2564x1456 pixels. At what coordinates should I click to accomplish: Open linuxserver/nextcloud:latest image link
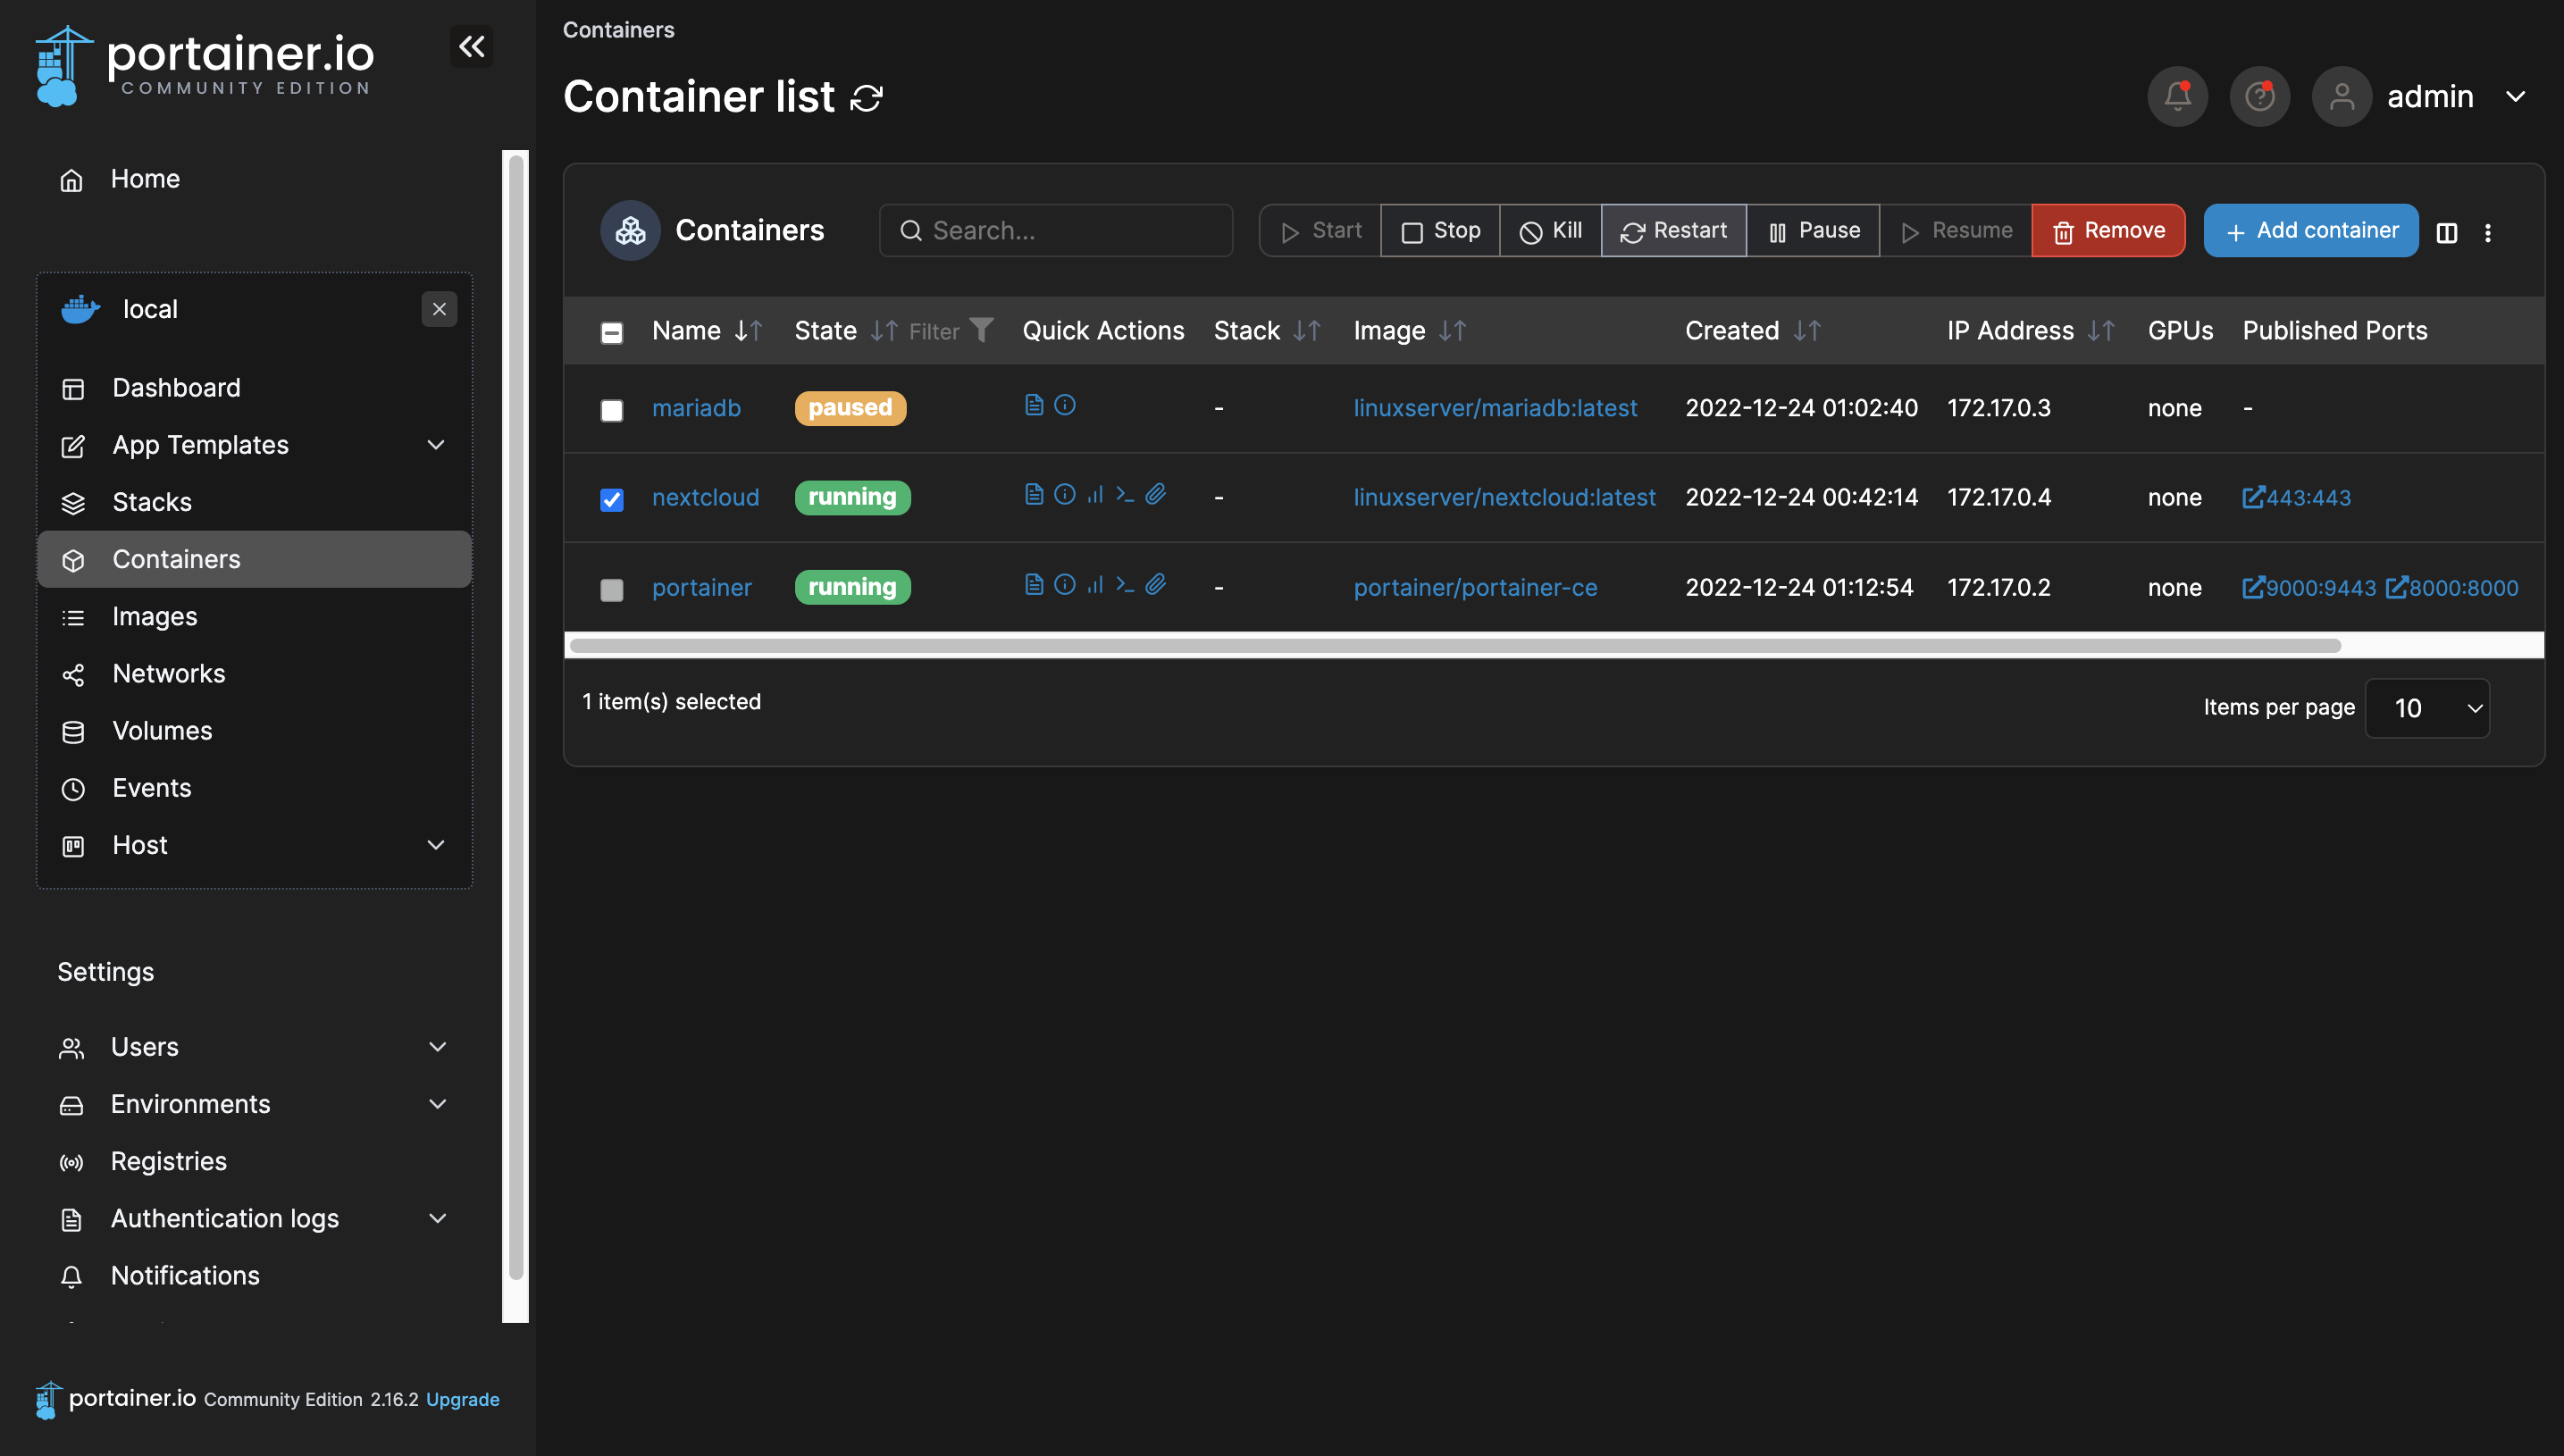(x=1504, y=497)
